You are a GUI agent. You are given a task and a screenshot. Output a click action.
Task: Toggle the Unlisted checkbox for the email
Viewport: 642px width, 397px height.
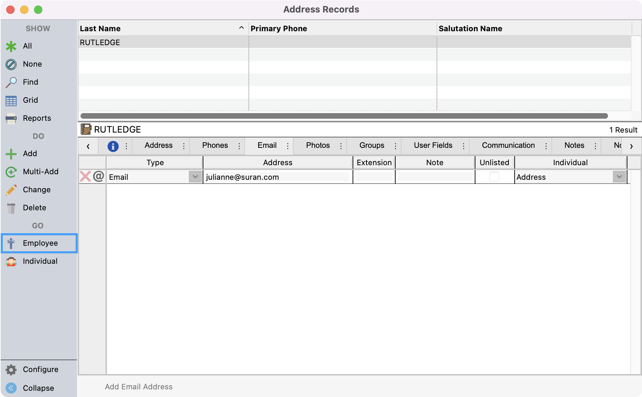[494, 177]
